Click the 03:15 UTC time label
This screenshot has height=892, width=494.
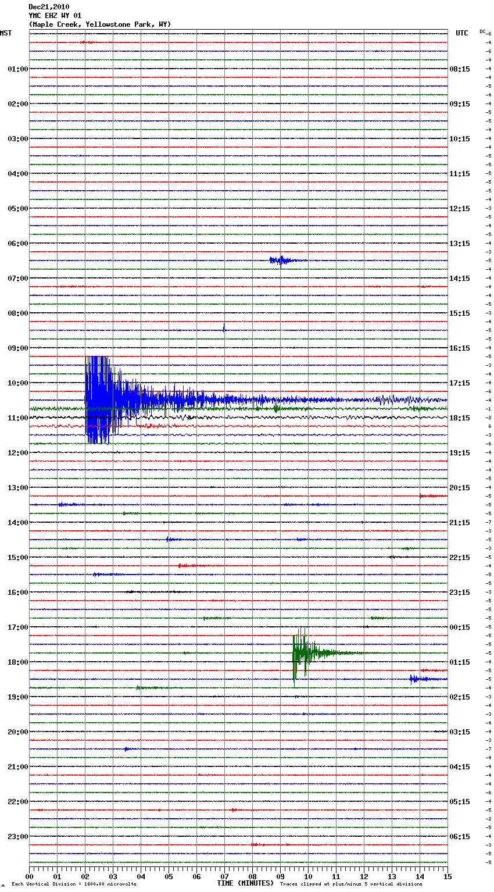click(x=460, y=732)
